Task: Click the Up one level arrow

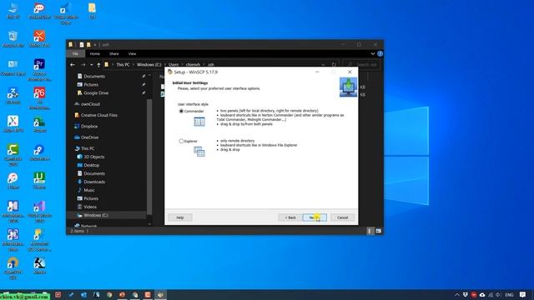Action: pos(98,65)
